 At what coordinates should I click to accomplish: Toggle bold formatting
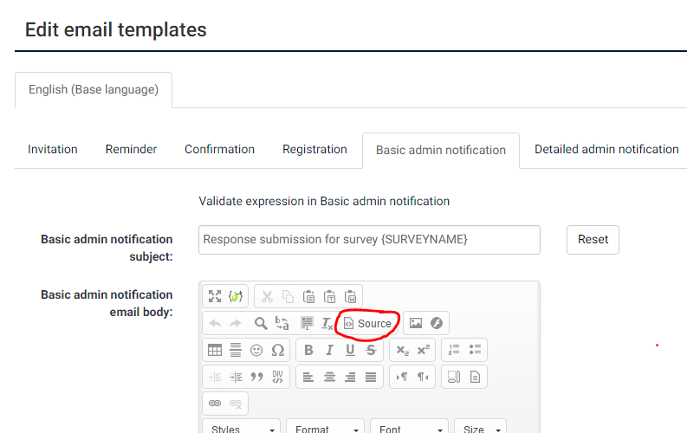tap(308, 350)
